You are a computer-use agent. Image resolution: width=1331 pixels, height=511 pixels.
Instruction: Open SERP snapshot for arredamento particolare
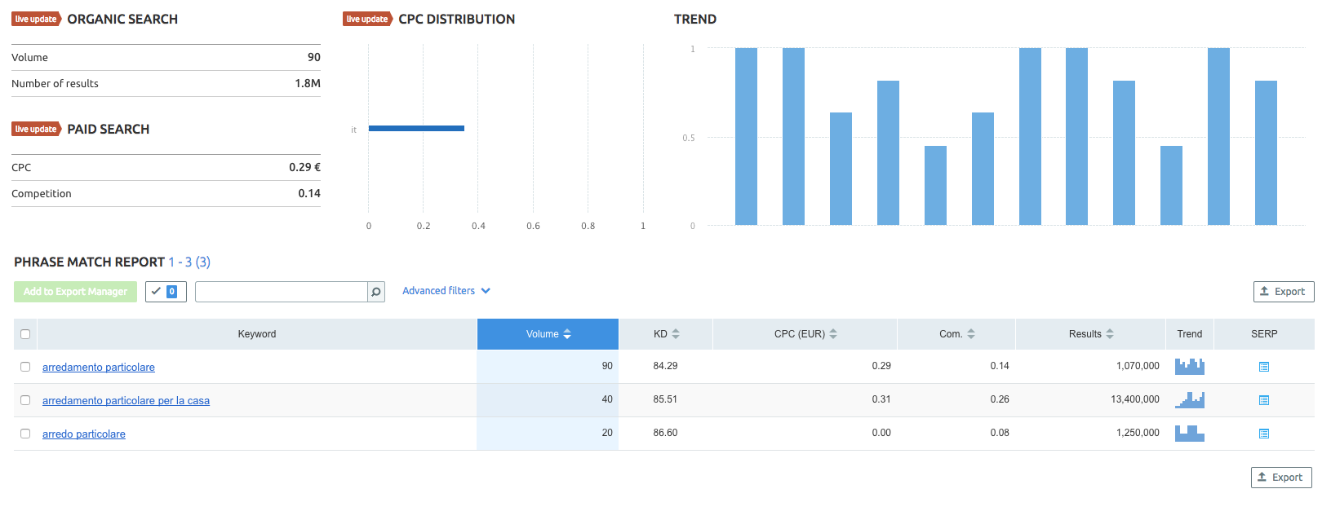tap(1263, 367)
